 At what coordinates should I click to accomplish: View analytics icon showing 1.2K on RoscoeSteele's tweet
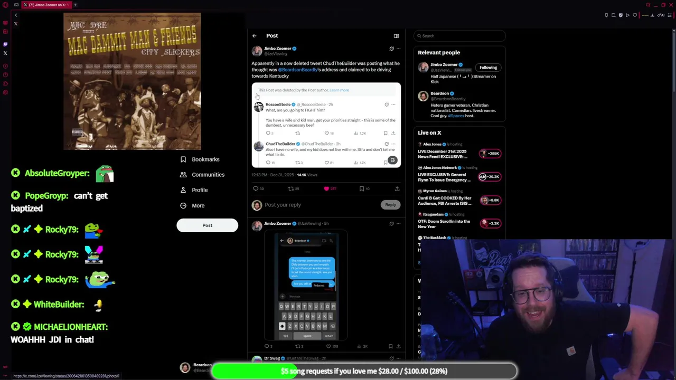click(360, 133)
